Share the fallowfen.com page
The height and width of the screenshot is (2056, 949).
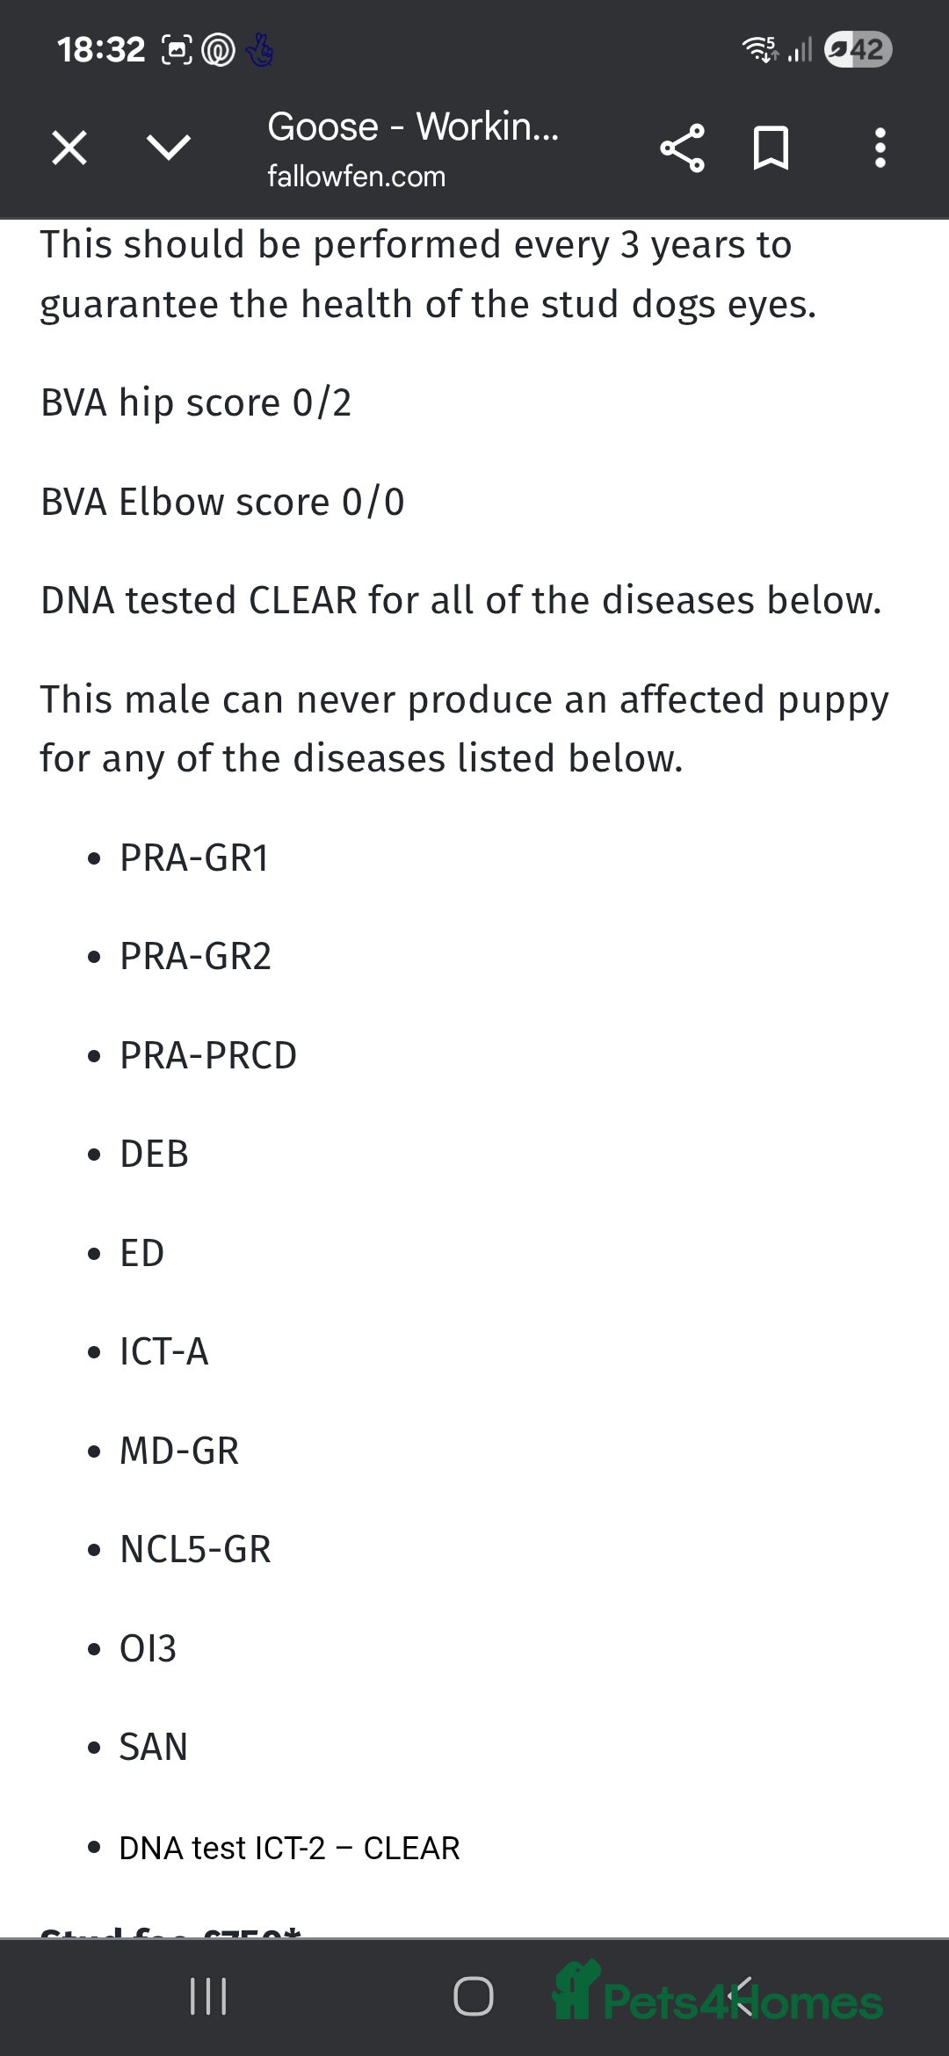click(682, 148)
